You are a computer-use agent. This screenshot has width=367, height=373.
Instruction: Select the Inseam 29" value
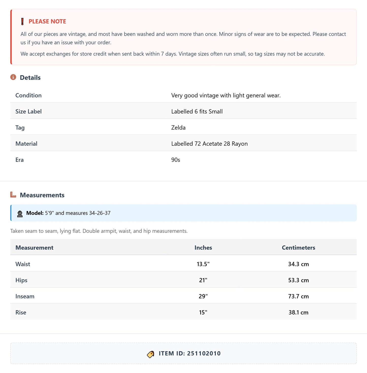(x=203, y=296)
